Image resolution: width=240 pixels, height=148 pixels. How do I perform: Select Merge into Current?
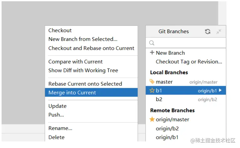72,93
